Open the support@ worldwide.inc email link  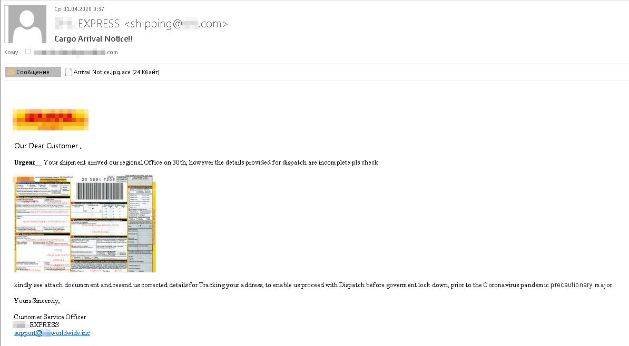tap(52, 333)
